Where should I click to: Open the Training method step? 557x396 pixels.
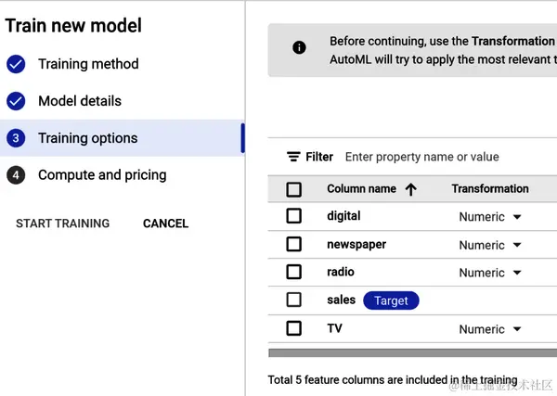tap(88, 64)
